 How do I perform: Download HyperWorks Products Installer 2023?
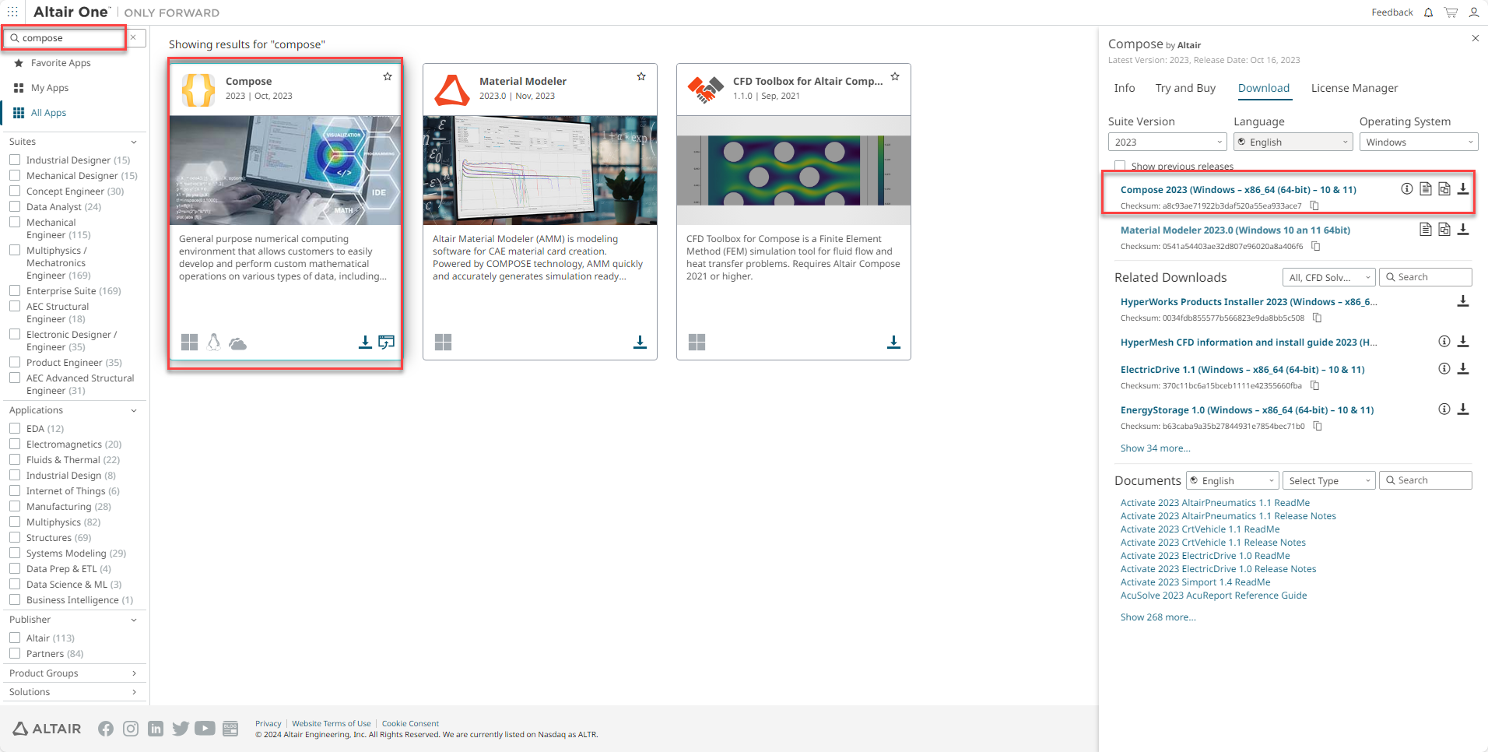click(x=1463, y=301)
